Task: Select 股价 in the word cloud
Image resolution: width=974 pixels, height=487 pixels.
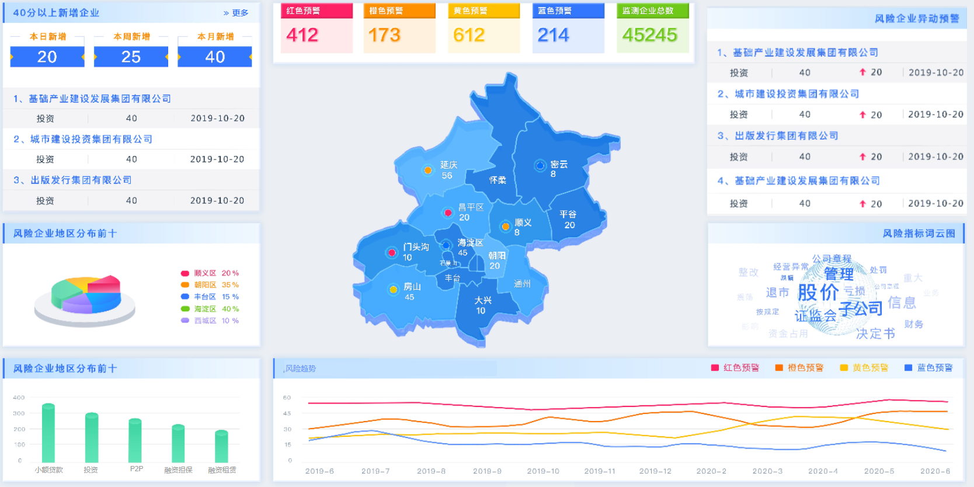Action: coord(818,292)
